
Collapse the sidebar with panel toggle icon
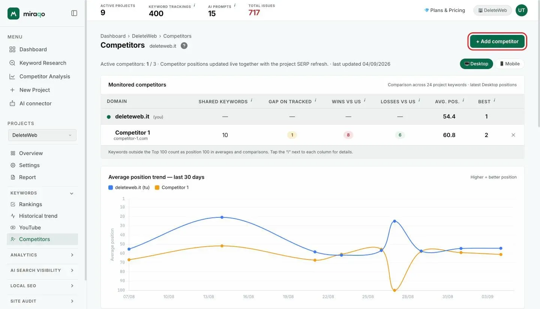click(74, 13)
